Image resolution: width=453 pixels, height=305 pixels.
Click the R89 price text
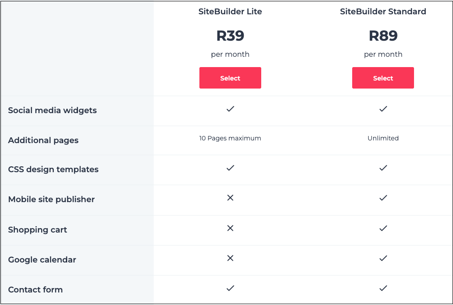pyautogui.click(x=383, y=36)
